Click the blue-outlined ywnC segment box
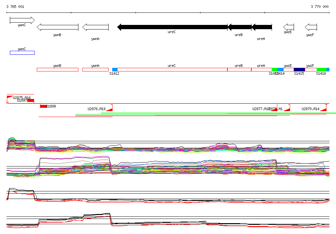Image resolution: width=336 pixels, height=234 pixels. pyautogui.click(x=22, y=53)
